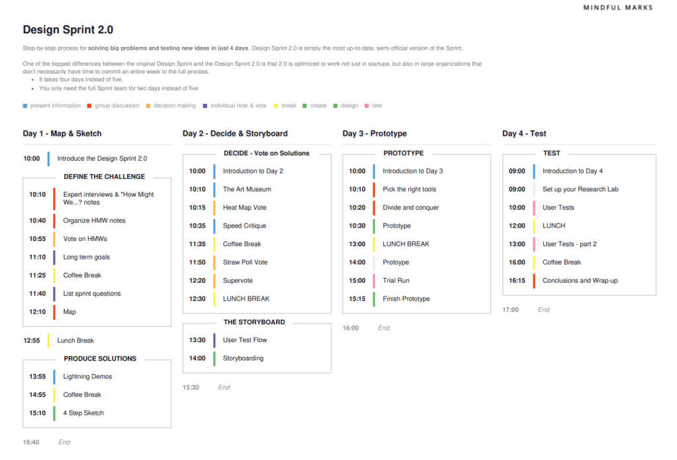This screenshot has height=460, width=677.
Task: Click the MINDFUL MARKS logo
Action: [x=617, y=8]
